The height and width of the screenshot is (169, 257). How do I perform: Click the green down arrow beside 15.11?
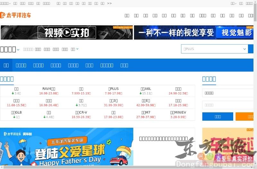click(141, 93)
